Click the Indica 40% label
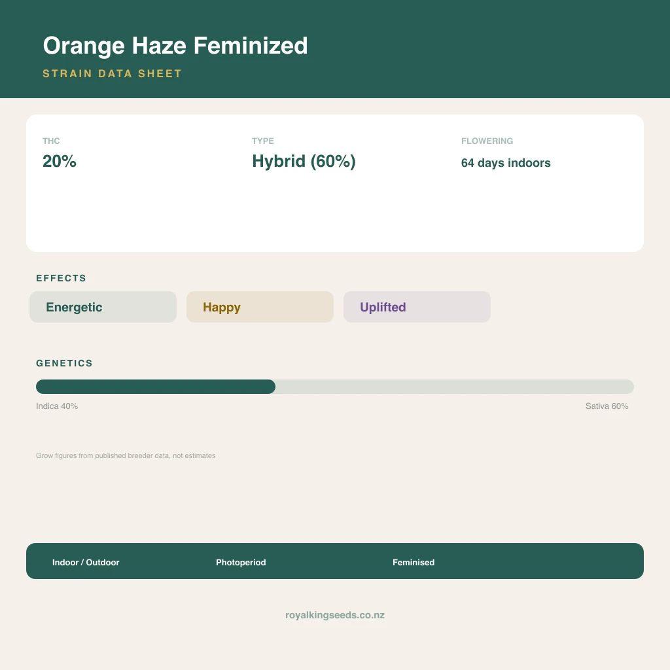Screen dimensions: 670x670 click(x=57, y=406)
